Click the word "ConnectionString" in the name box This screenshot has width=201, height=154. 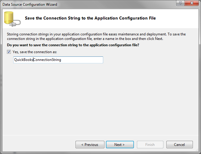(x=47, y=60)
